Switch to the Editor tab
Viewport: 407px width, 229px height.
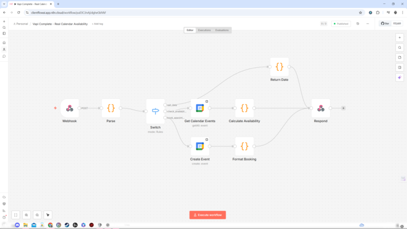coord(190,30)
